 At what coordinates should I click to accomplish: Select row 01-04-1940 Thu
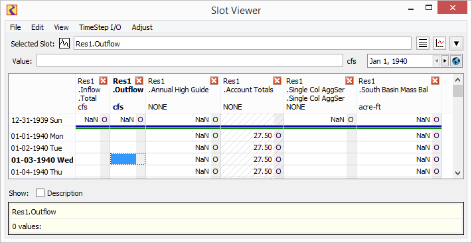pyautogui.click(x=42, y=172)
